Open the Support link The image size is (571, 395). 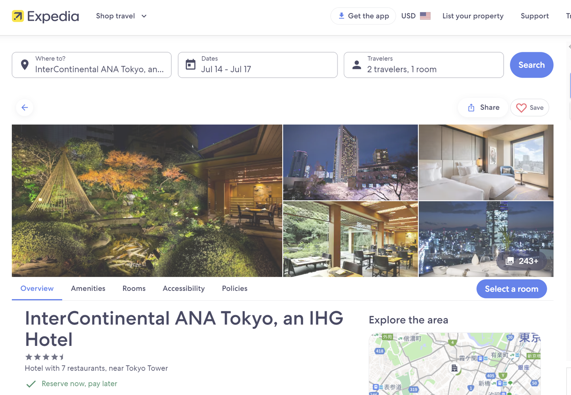click(535, 16)
